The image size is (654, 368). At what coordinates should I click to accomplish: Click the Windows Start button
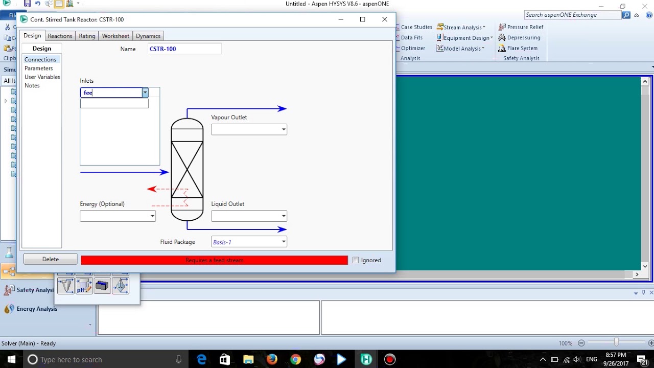click(11, 359)
